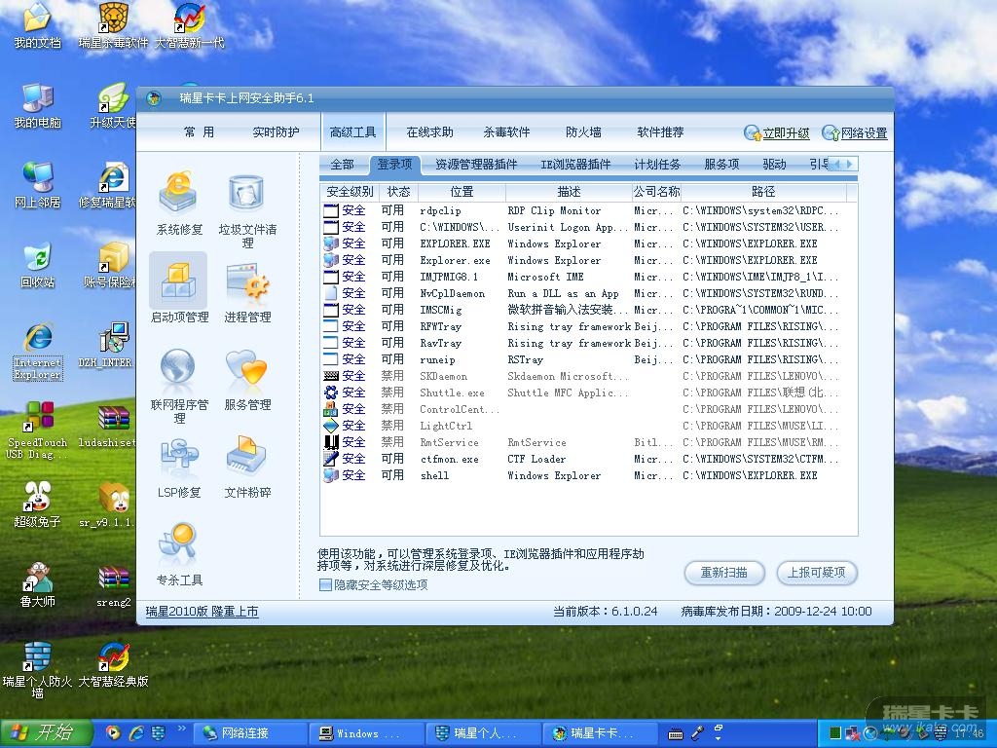Select the disabled SKDaemon row
Screen dimensions: 997x748
click(x=588, y=376)
